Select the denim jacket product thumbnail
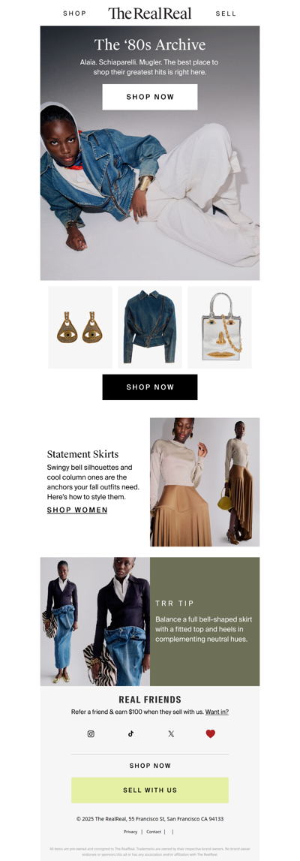300x861 pixels. pyautogui.click(x=150, y=327)
